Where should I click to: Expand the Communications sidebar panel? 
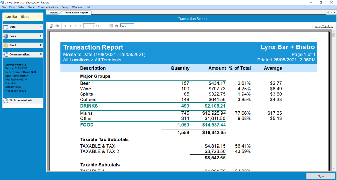click(x=41, y=54)
